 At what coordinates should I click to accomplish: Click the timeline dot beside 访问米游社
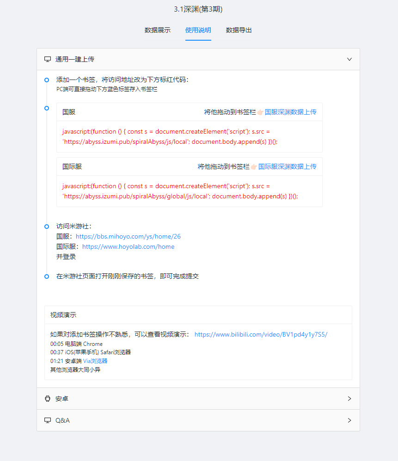47,227
